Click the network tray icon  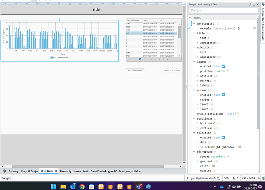tap(229, 187)
